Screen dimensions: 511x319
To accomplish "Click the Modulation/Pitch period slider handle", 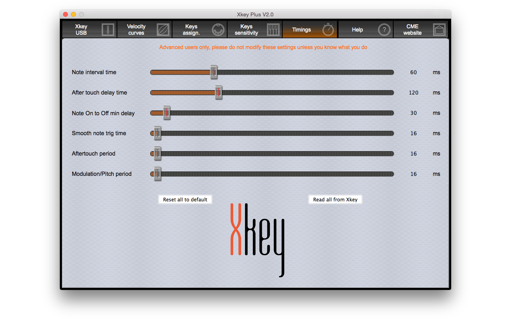I will [158, 174].
